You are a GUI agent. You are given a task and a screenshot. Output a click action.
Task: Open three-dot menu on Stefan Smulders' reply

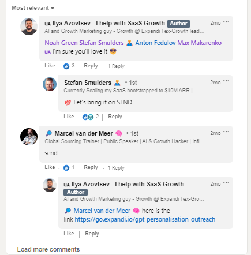[226, 81]
